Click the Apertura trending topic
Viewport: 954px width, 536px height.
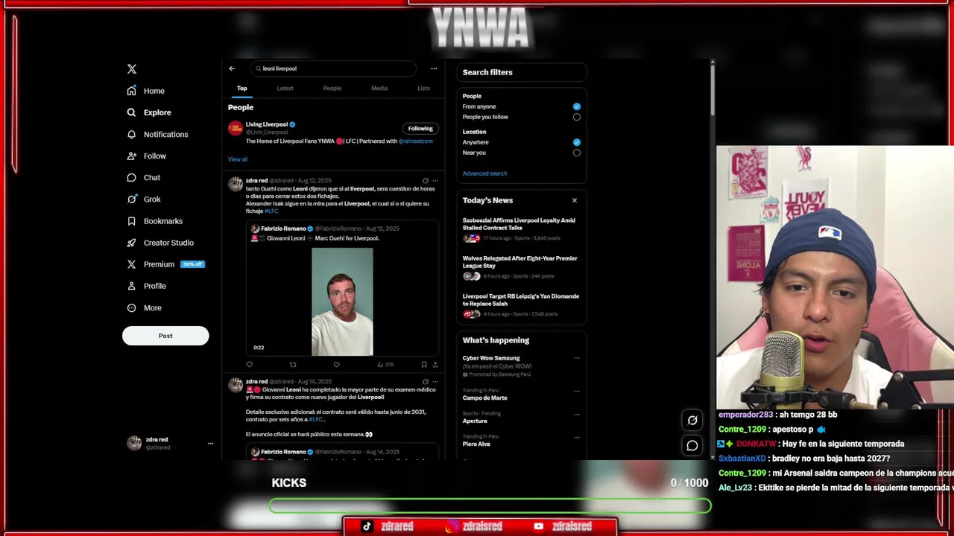(x=475, y=421)
